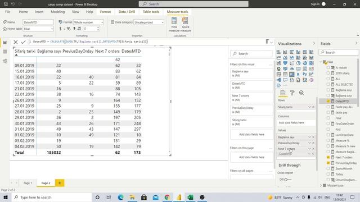Uncheck the PreviusDayOrday field
Image resolution: width=360 pixels, height=202 pixels.
tap(328, 163)
